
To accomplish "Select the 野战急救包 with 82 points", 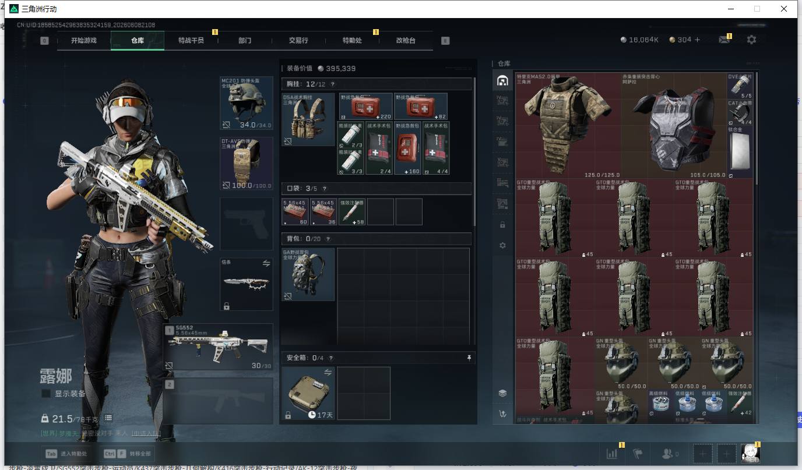I will click(x=421, y=107).
